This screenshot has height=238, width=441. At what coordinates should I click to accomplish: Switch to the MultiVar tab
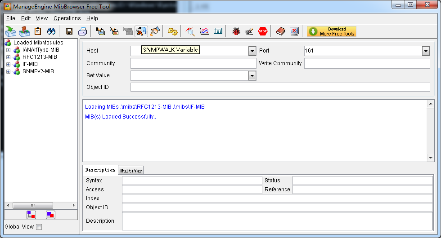(131, 170)
